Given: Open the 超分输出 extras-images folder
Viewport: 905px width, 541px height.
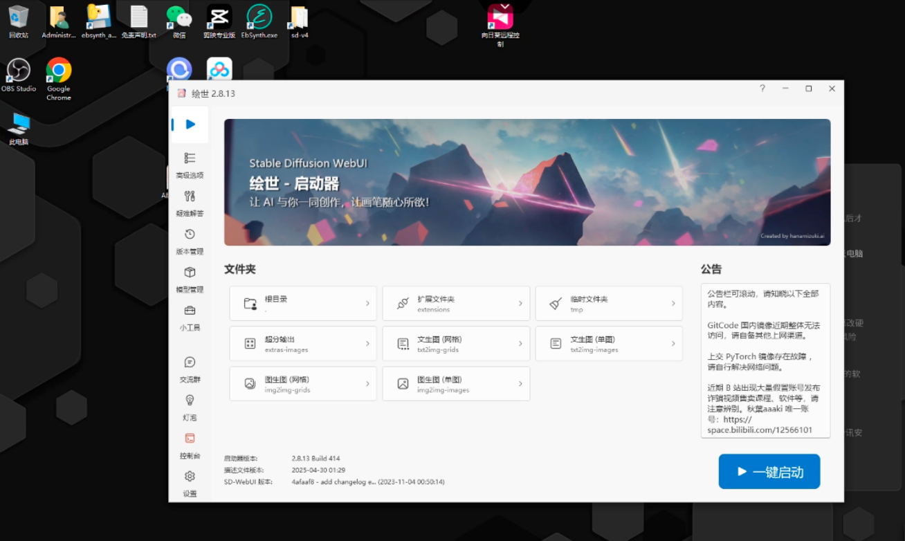Looking at the screenshot, I should [x=303, y=344].
